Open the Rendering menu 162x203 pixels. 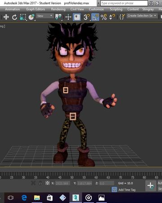tap(58, 9)
